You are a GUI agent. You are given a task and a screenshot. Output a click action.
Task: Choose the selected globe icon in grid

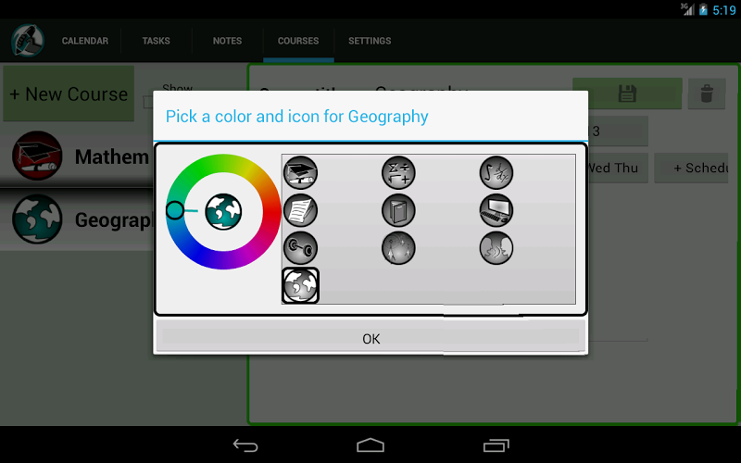click(300, 285)
